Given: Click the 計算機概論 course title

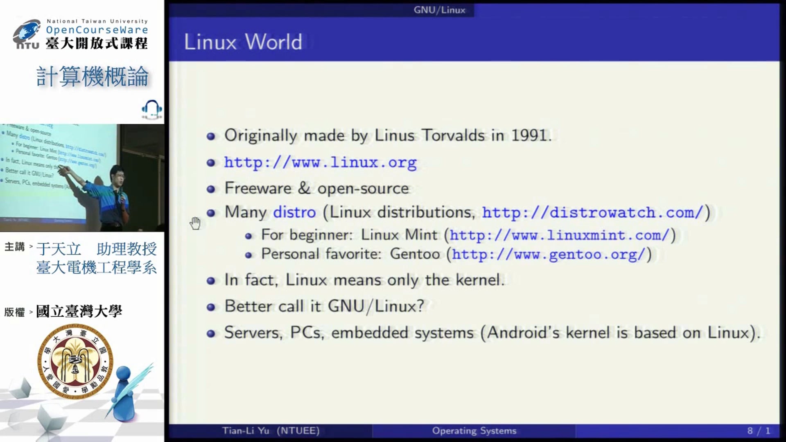Looking at the screenshot, I should 93,77.
